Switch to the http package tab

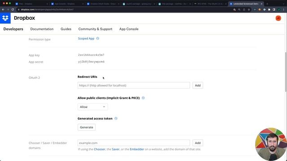point(174,4)
